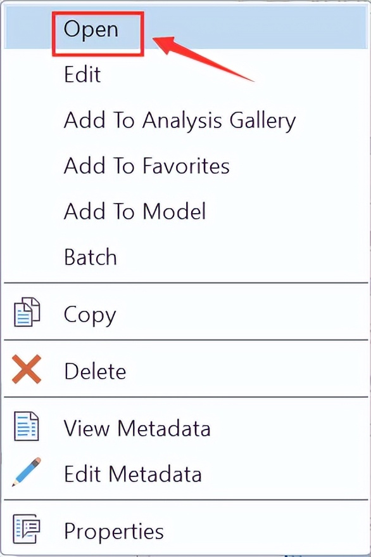The width and height of the screenshot is (371, 557).
Task: Choose Add To Model
Action: (x=134, y=211)
